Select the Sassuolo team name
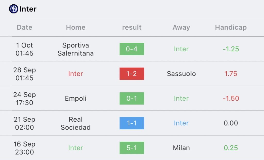 (x=181, y=74)
